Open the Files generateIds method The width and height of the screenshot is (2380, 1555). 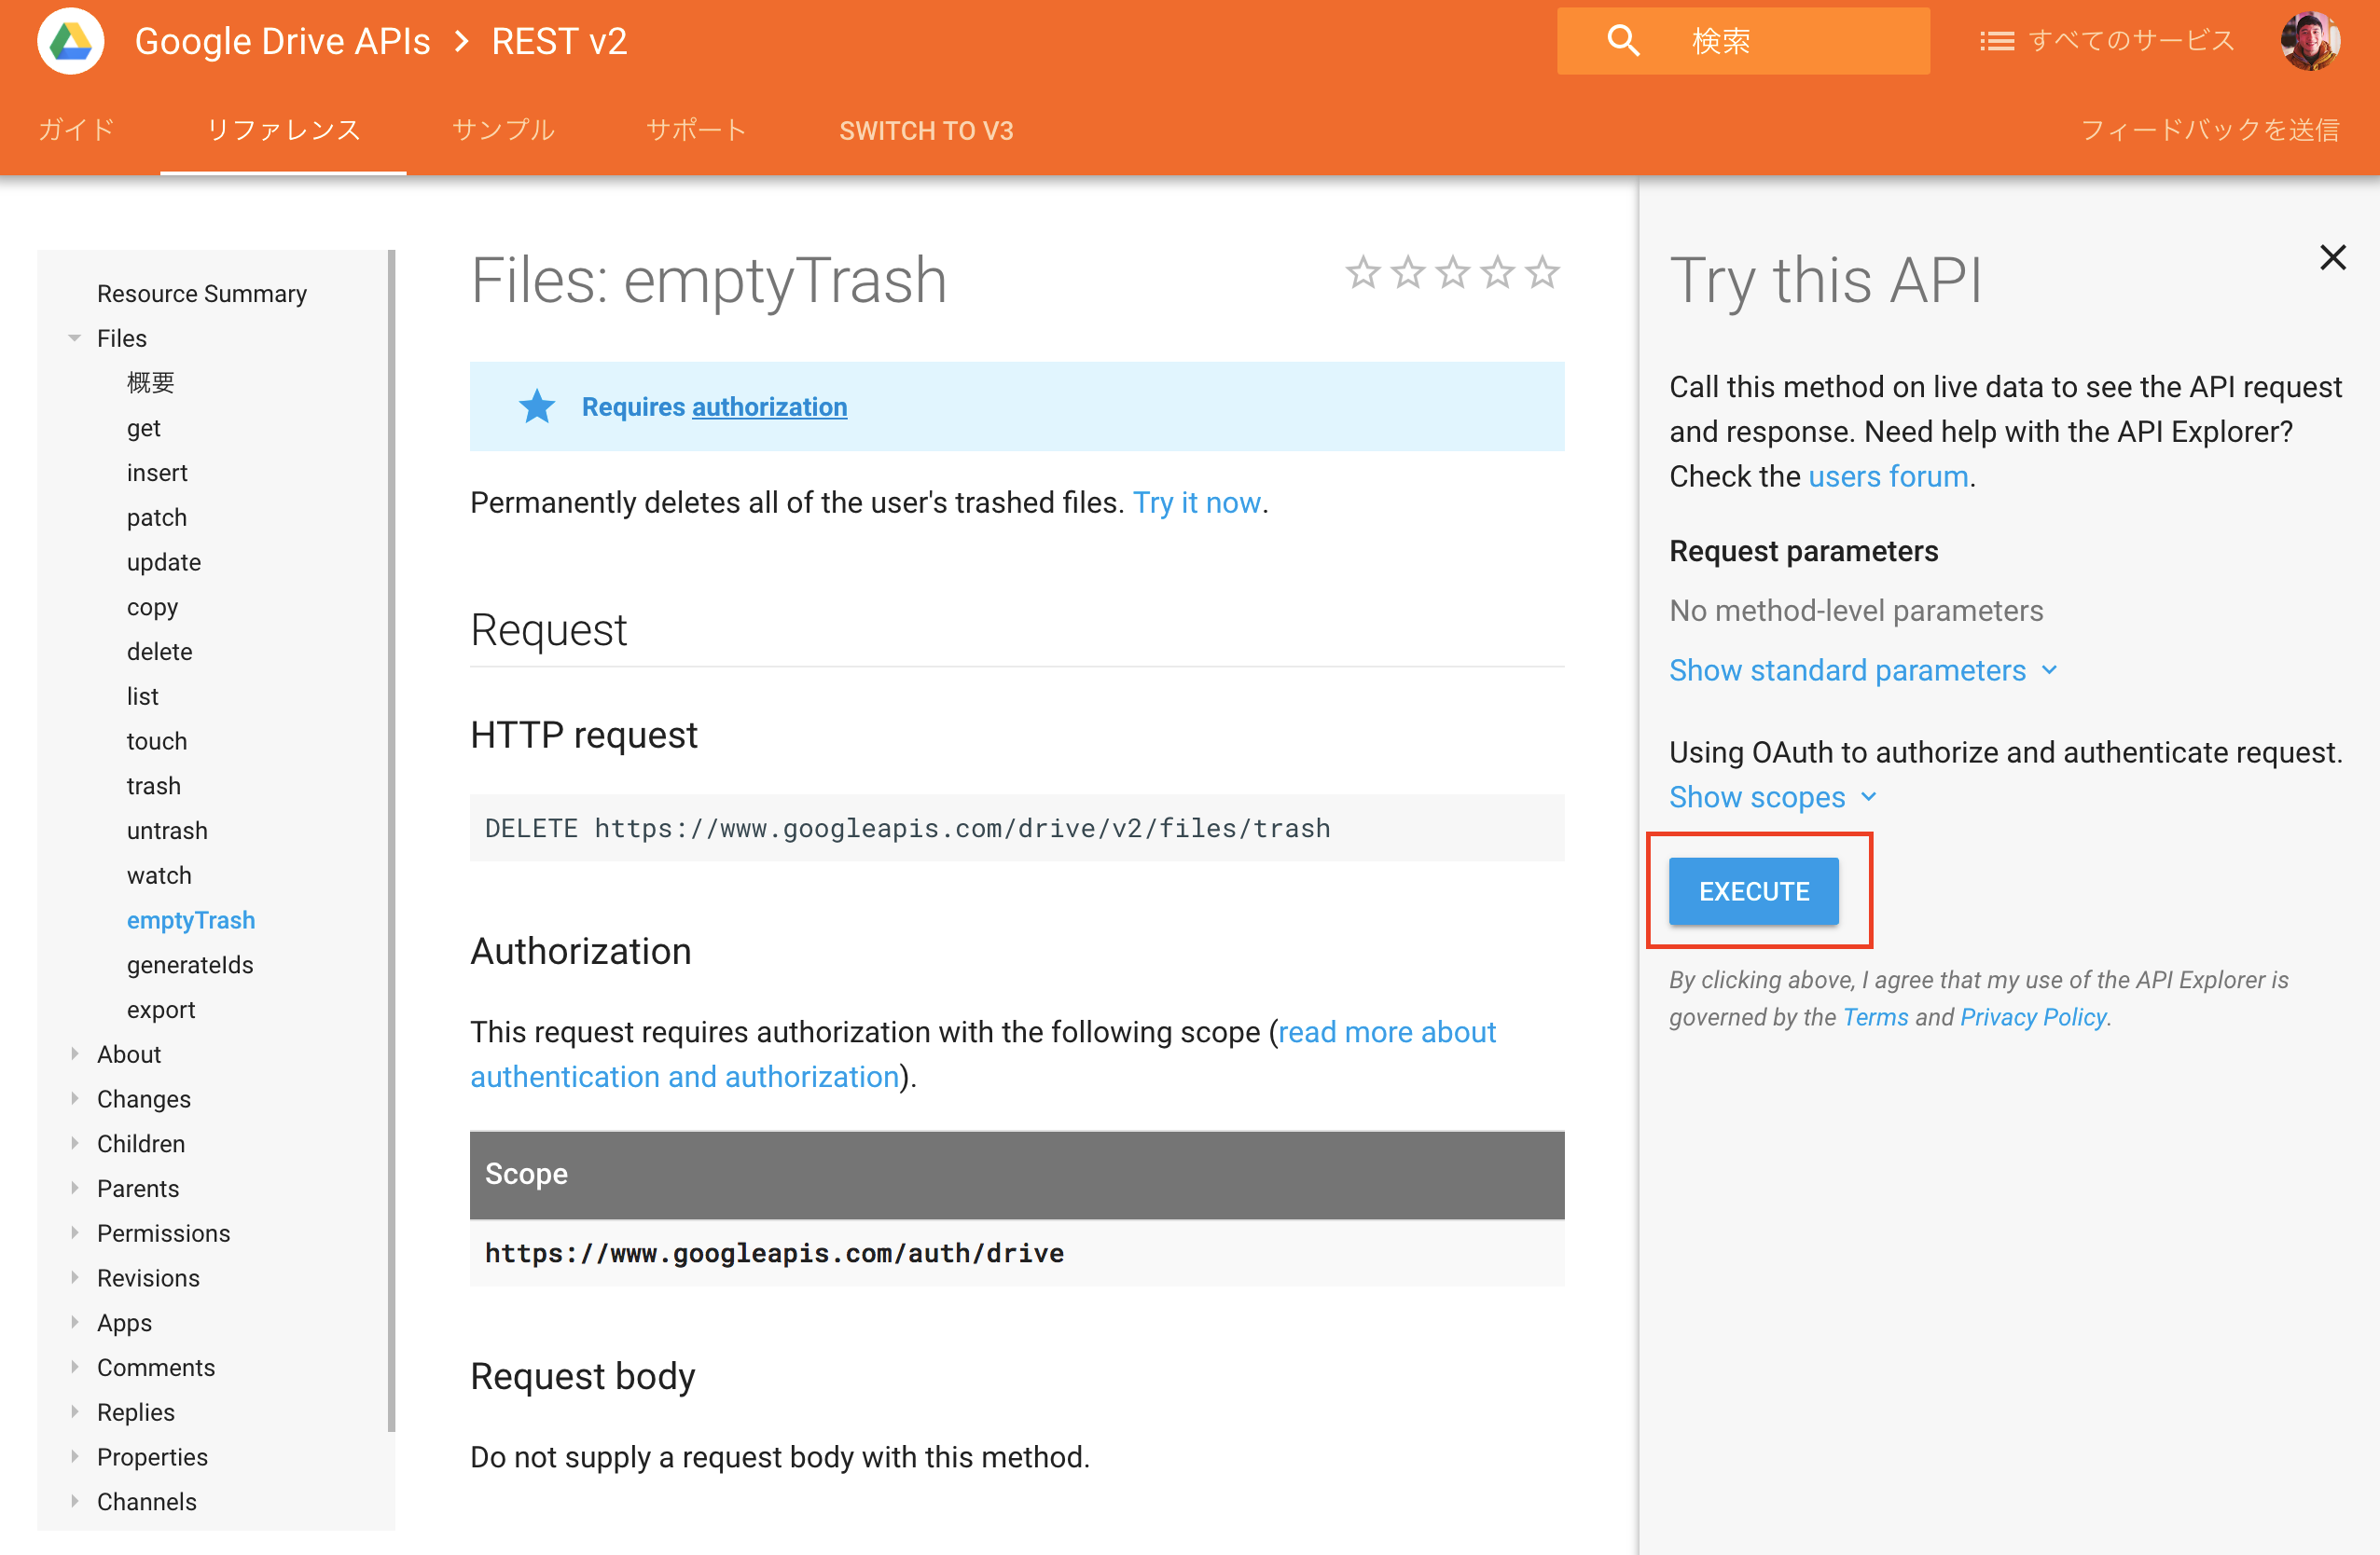190,966
